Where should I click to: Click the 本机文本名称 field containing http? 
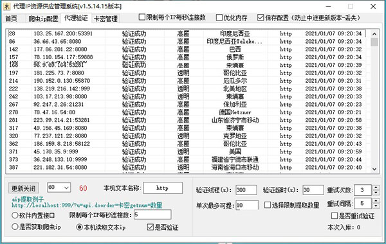163,188
